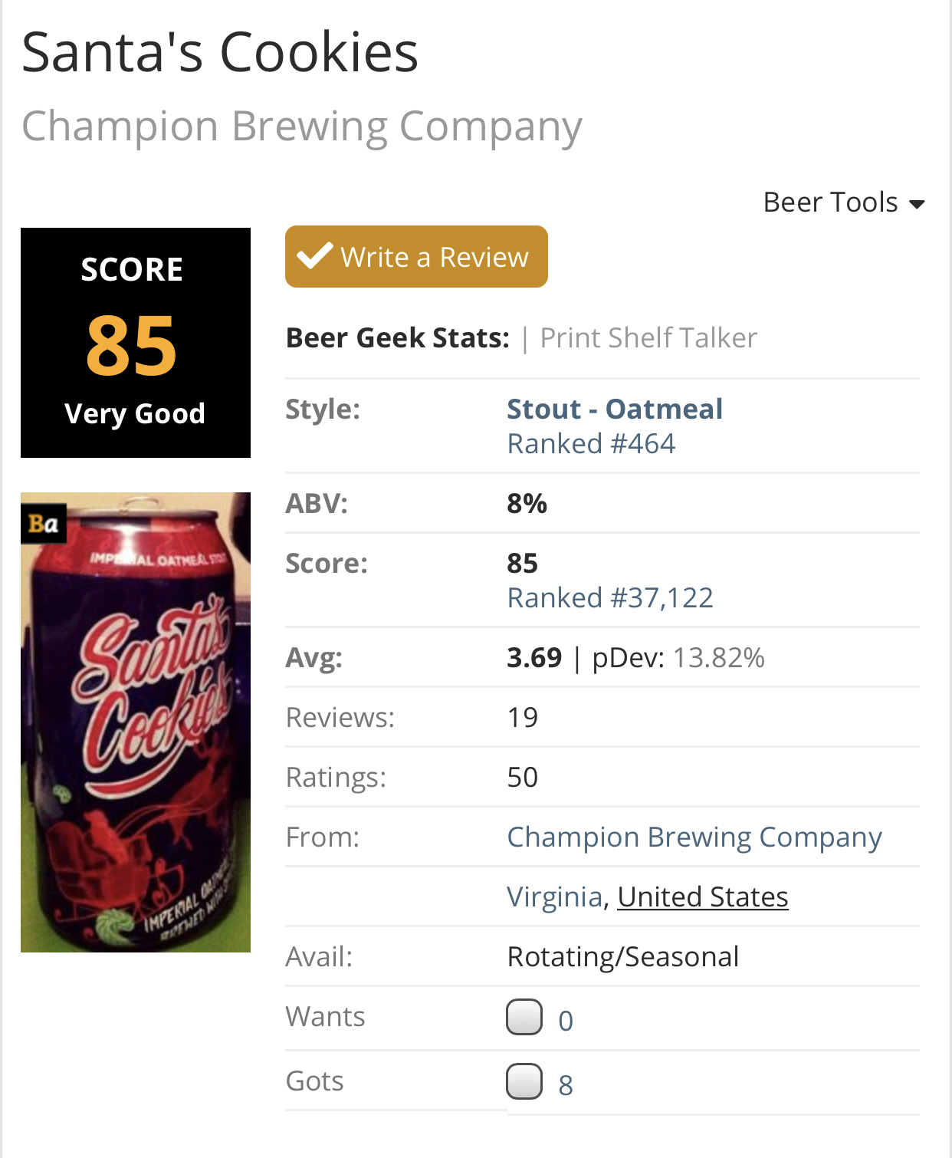Click the Write a Review button
This screenshot has width=952, height=1158.
point(416,256)
